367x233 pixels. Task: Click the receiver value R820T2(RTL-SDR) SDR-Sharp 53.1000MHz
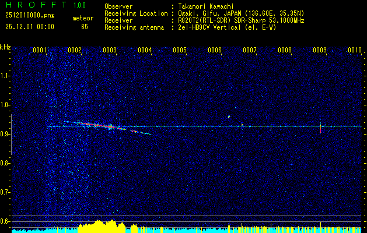point(241,21)
